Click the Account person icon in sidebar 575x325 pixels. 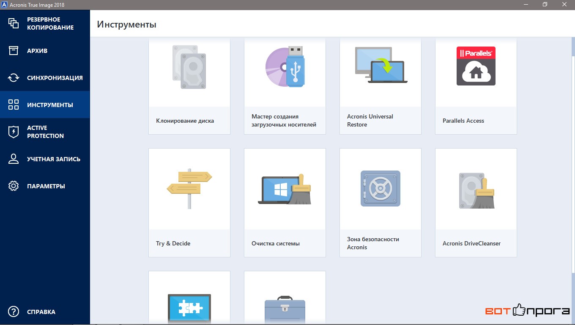[14, 159]
